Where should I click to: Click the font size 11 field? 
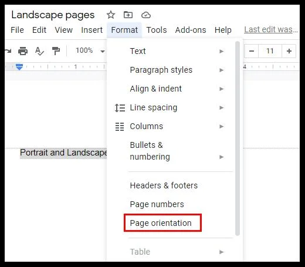(x=270, y=51)
